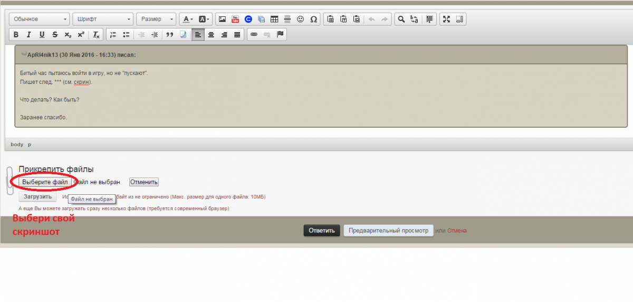Open the "Размер" font size dropdown
This screenshot has height=302, width=633.
click(156, 20)
